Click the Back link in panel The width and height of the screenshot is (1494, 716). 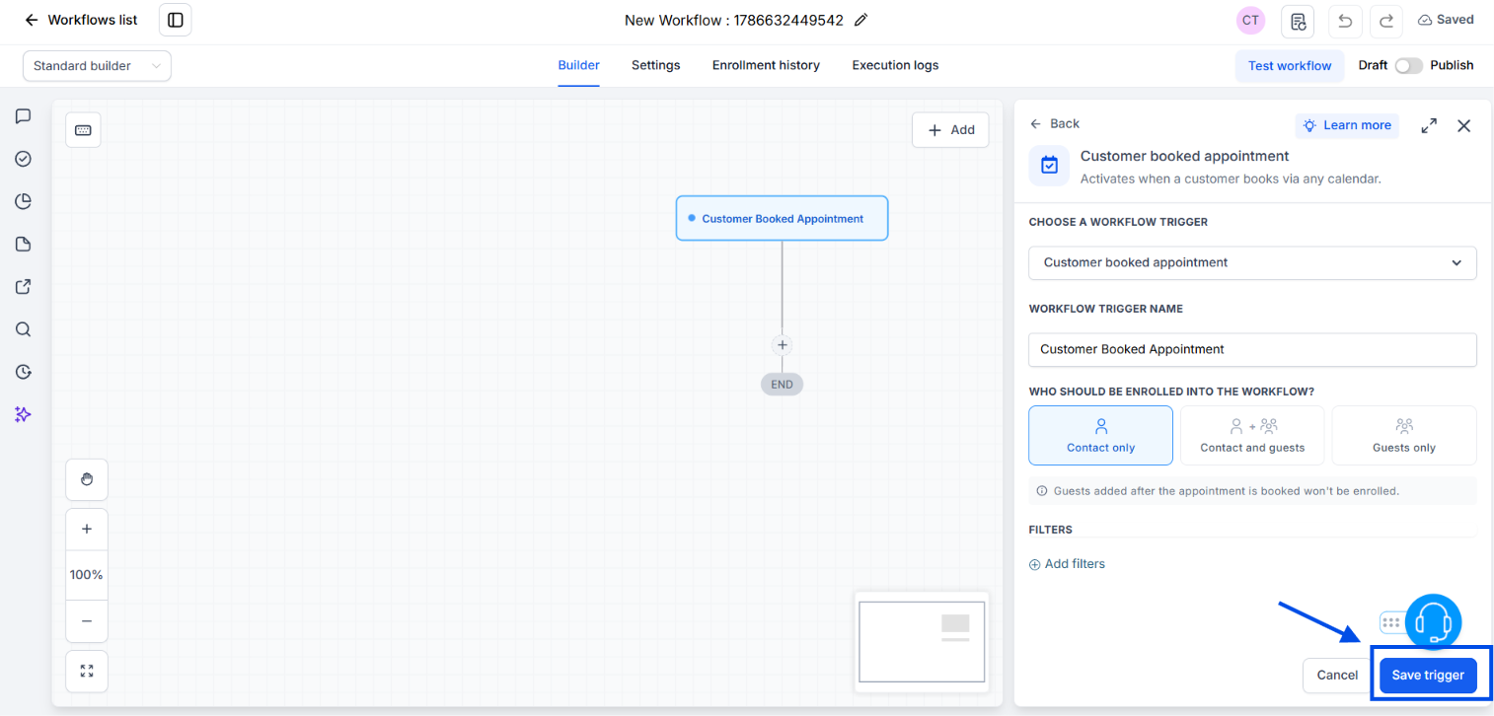tap(1054, 123)
